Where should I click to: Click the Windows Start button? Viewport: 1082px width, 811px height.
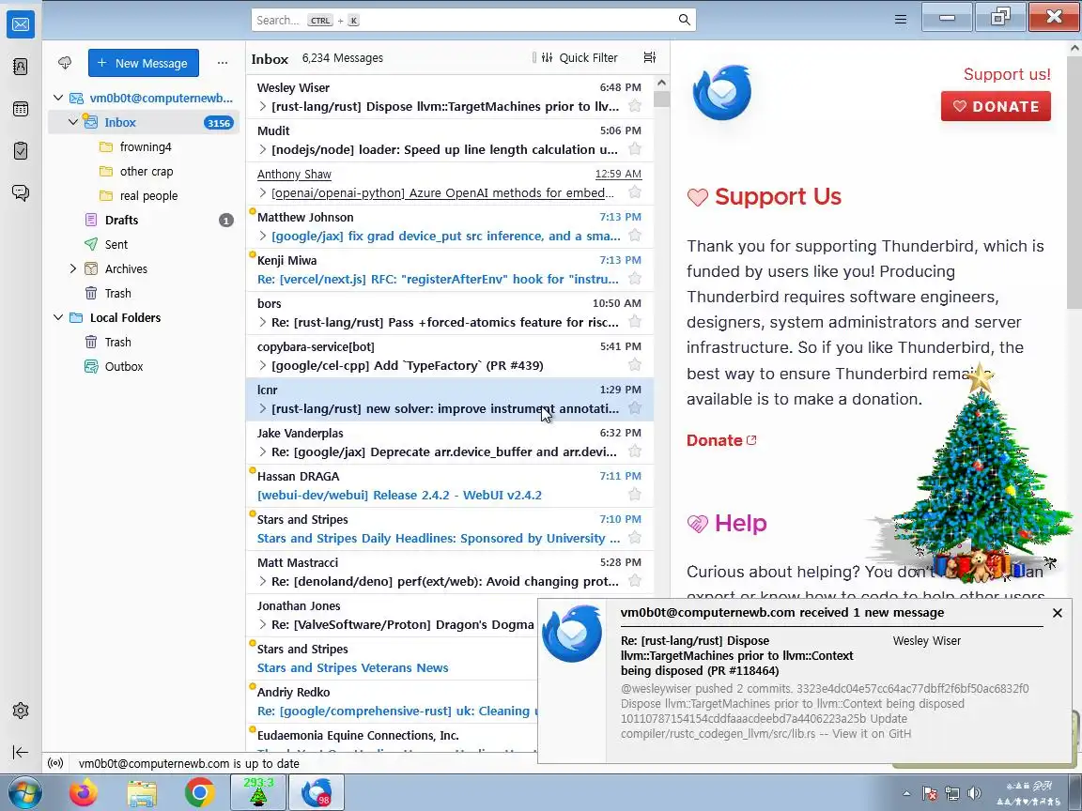(x=24, y=792)
